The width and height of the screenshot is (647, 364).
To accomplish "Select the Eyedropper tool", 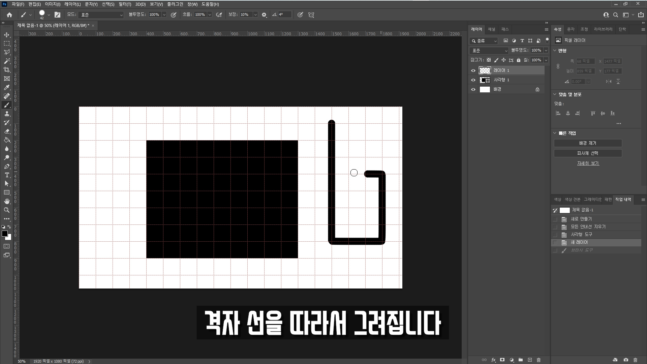I will tap(7, 87).
